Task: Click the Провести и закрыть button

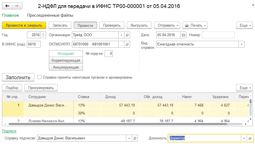Action: pyautogui.click(x=24, y=25)
